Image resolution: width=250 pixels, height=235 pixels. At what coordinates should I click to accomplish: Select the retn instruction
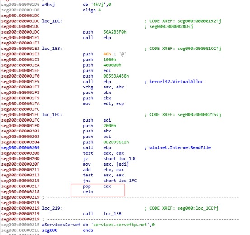coord(88,191)
